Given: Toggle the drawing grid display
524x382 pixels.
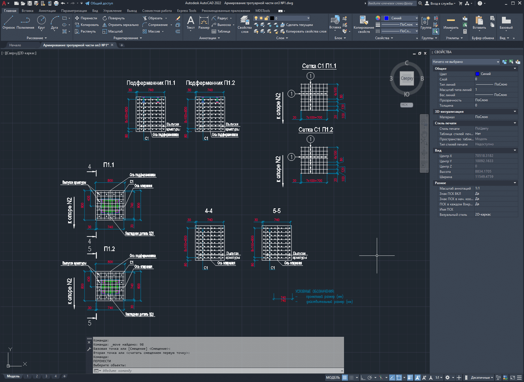Looking at the screenshot, I should pyautogui.click(x=345, y=378).
